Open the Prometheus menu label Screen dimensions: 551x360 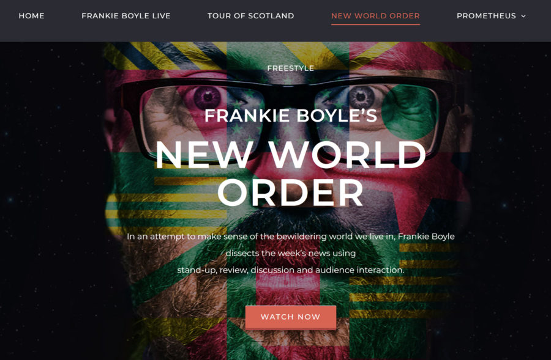click(486, 16)
